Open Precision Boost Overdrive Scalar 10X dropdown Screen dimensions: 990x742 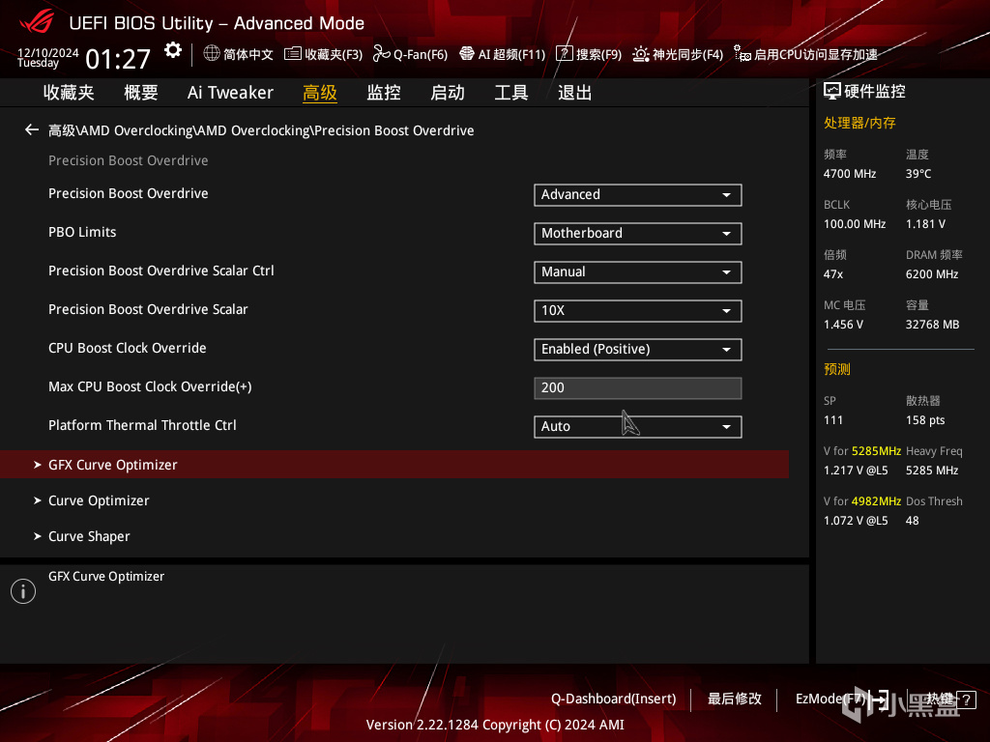click(x=638, y=310)
